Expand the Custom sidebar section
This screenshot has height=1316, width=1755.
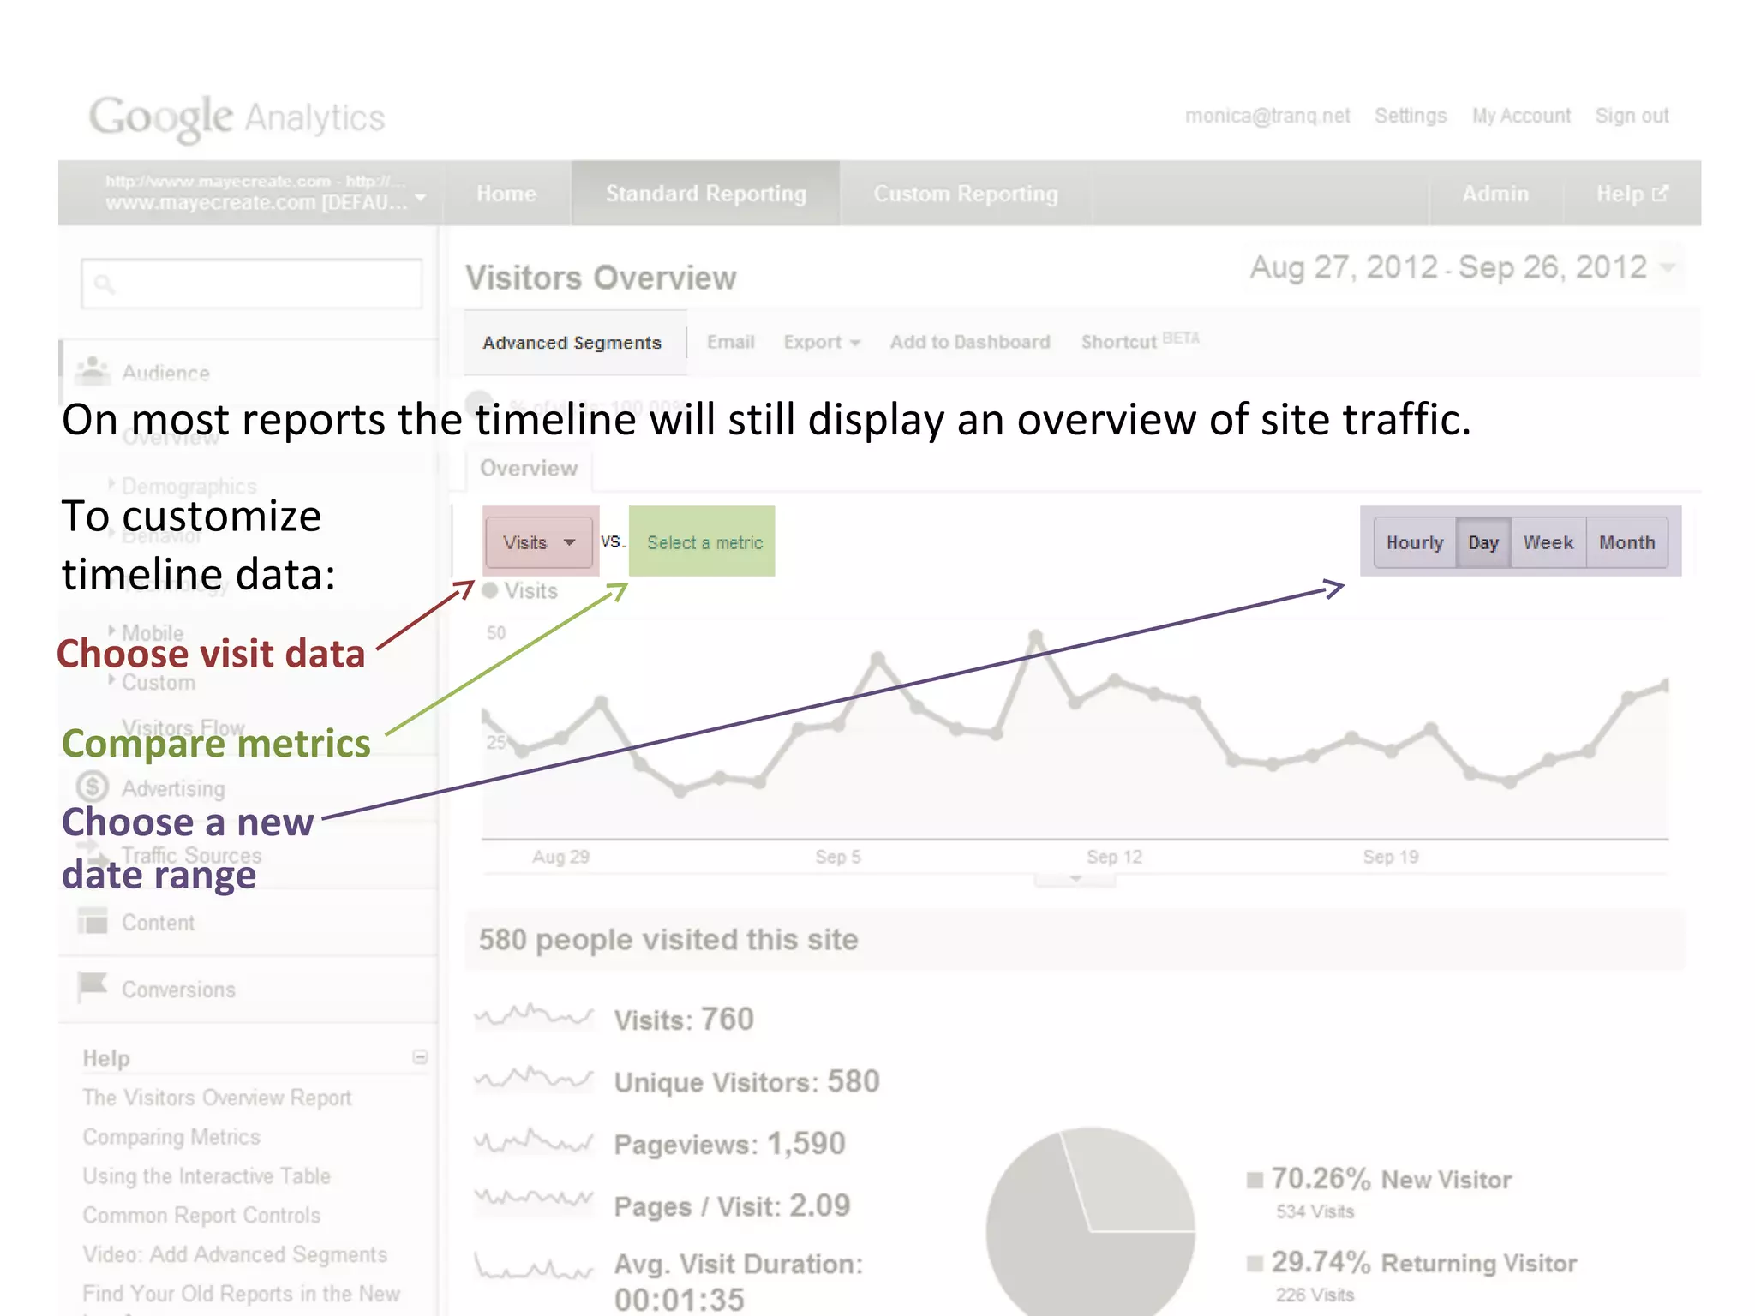(153, 683)
